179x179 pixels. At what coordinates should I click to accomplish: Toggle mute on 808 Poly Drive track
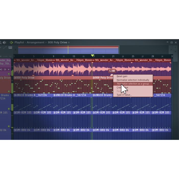coord(9,91)
